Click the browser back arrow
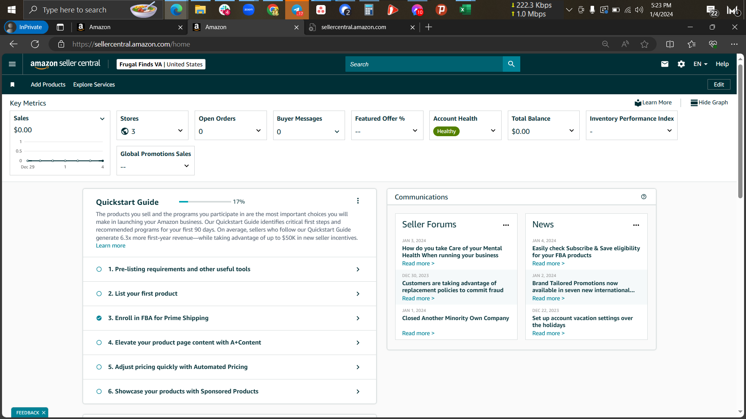 pyautogui.click(x=14, y=44)
